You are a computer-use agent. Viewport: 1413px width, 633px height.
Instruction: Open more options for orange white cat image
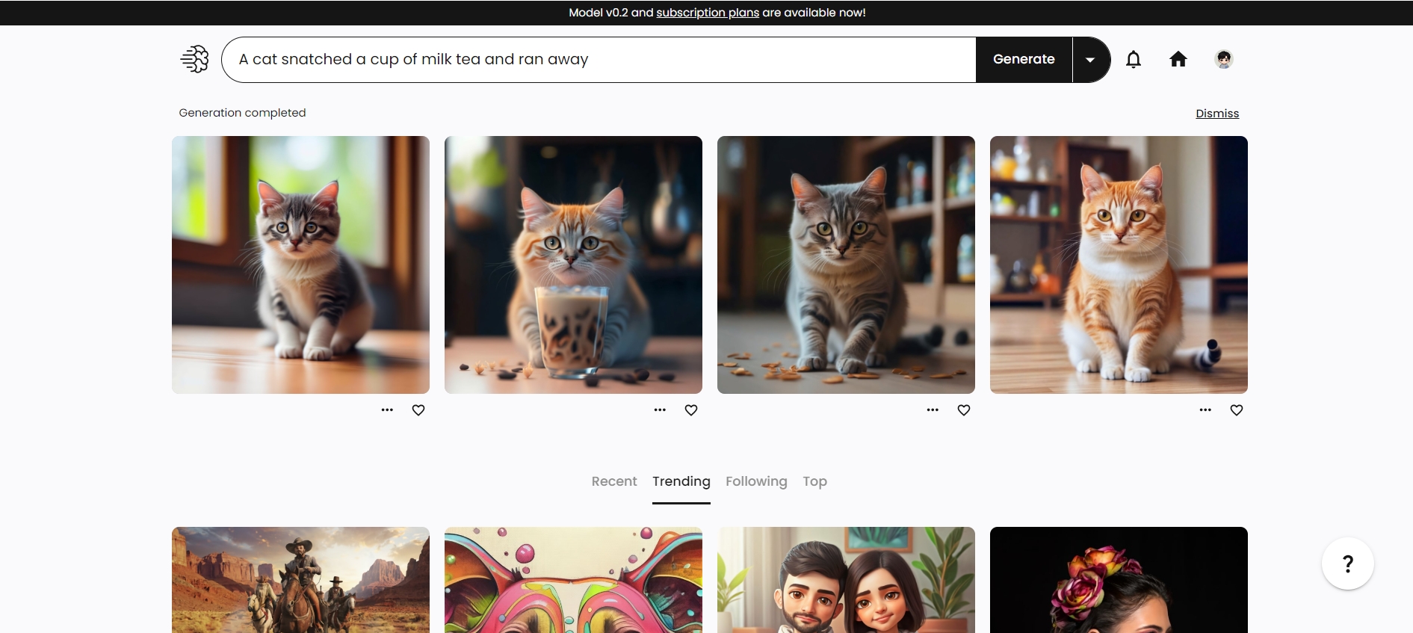[1205, 410]
